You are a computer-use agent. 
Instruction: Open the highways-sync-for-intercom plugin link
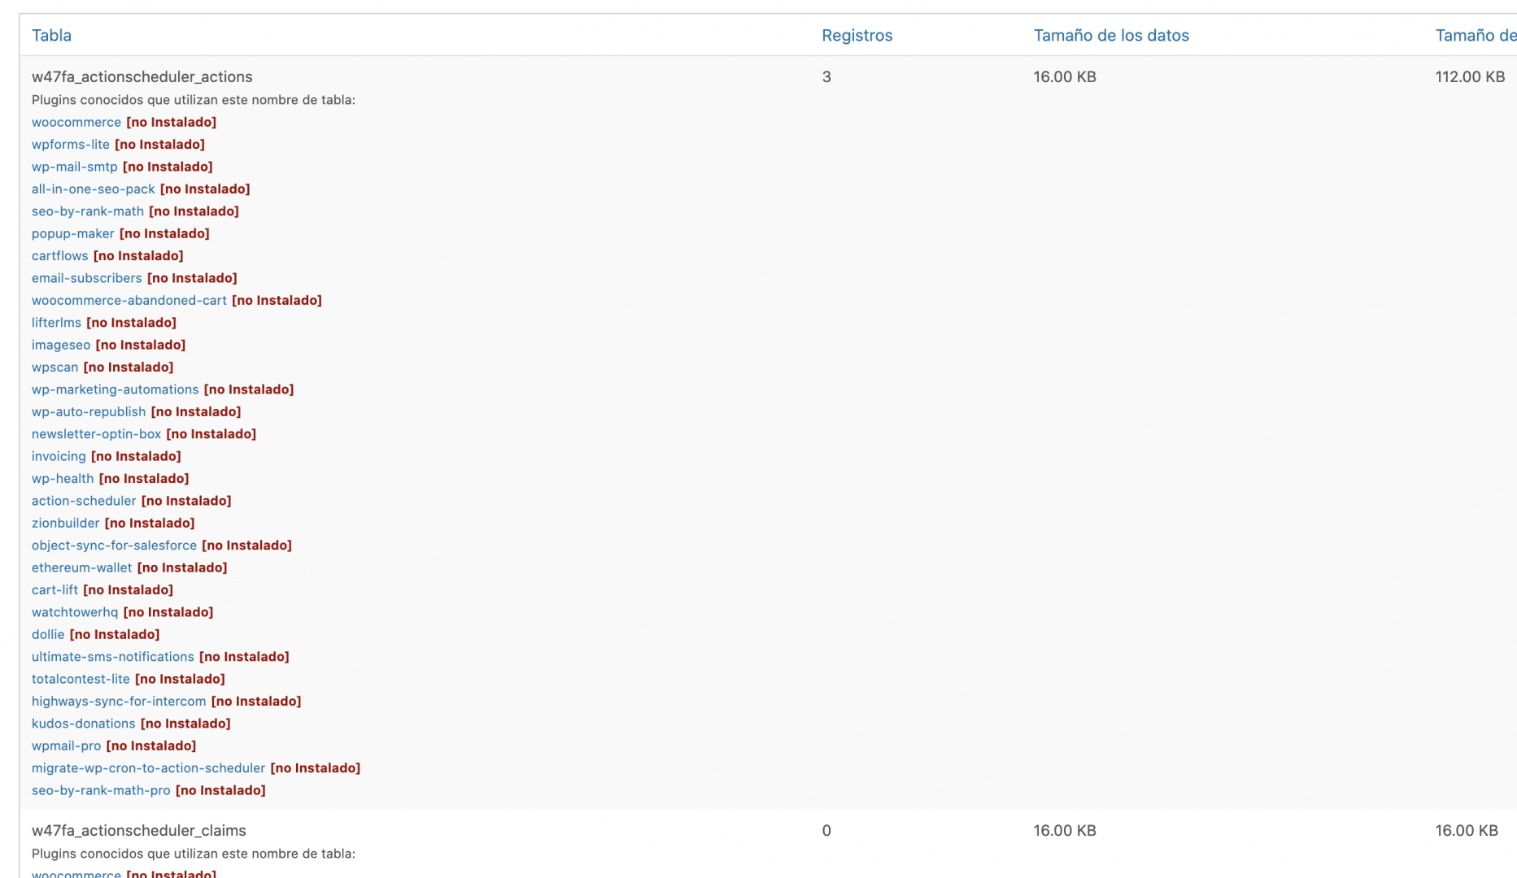point(119,701)
